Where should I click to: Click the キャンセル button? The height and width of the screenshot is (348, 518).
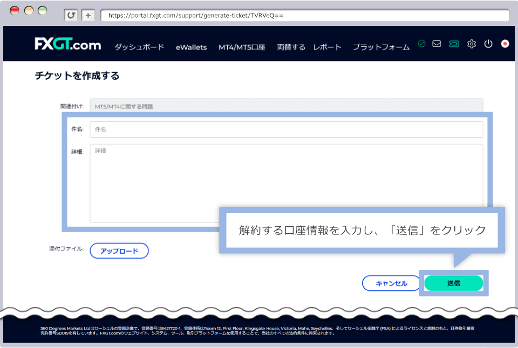pyautogui.click(x=392, y=283)
